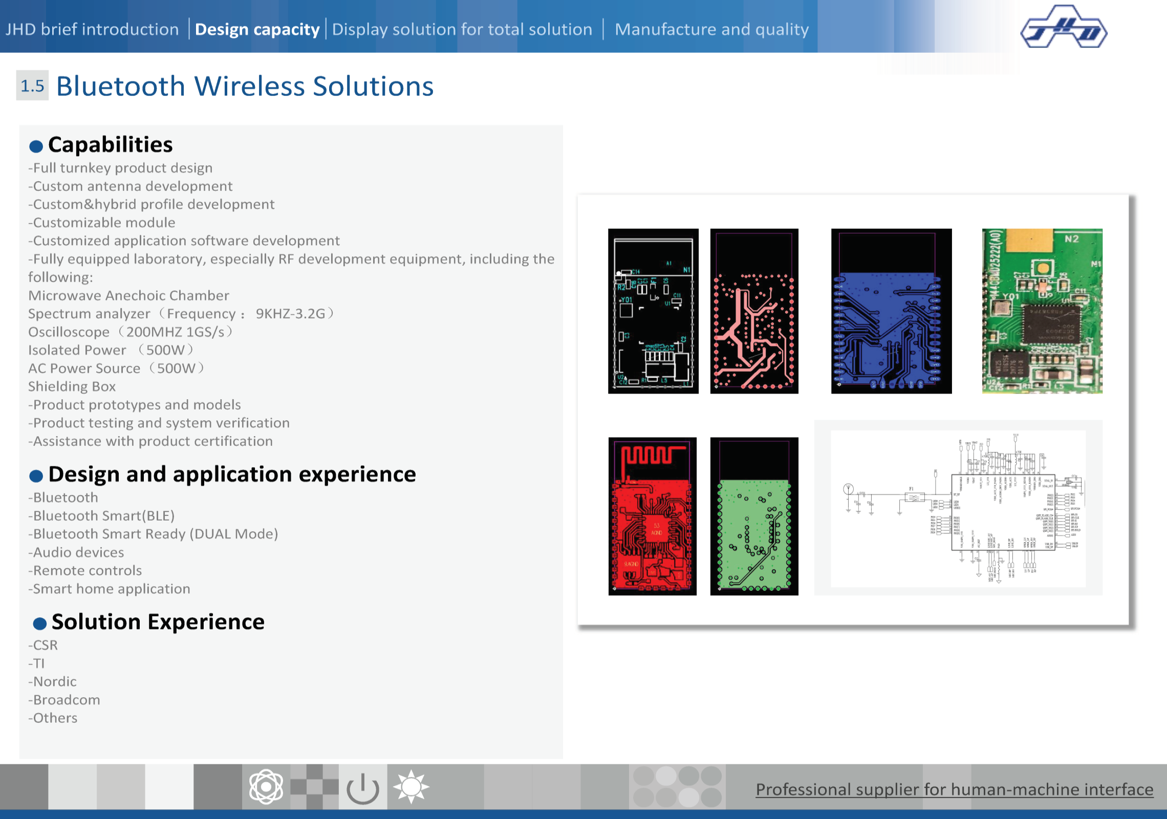Viewport: 1167px width, 819px height.
Task: Click the 1.5 section number box
Action: 32,85
